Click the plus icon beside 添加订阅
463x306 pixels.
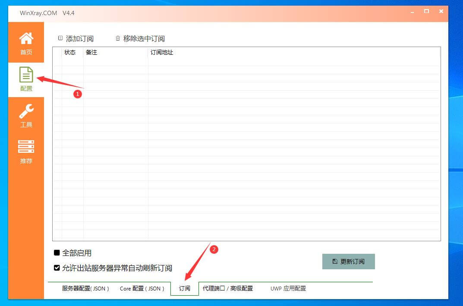(60, 38)
